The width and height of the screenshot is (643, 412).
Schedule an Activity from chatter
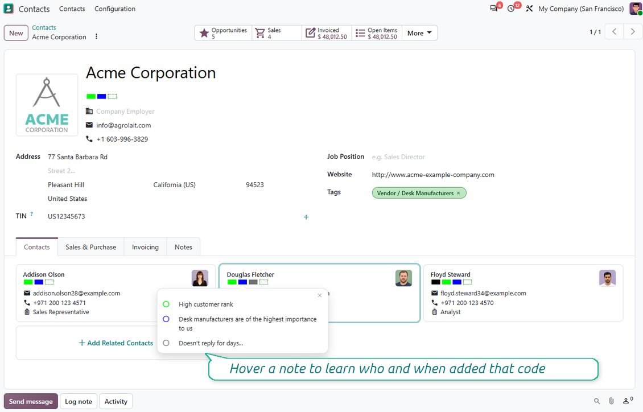[116, 401]
